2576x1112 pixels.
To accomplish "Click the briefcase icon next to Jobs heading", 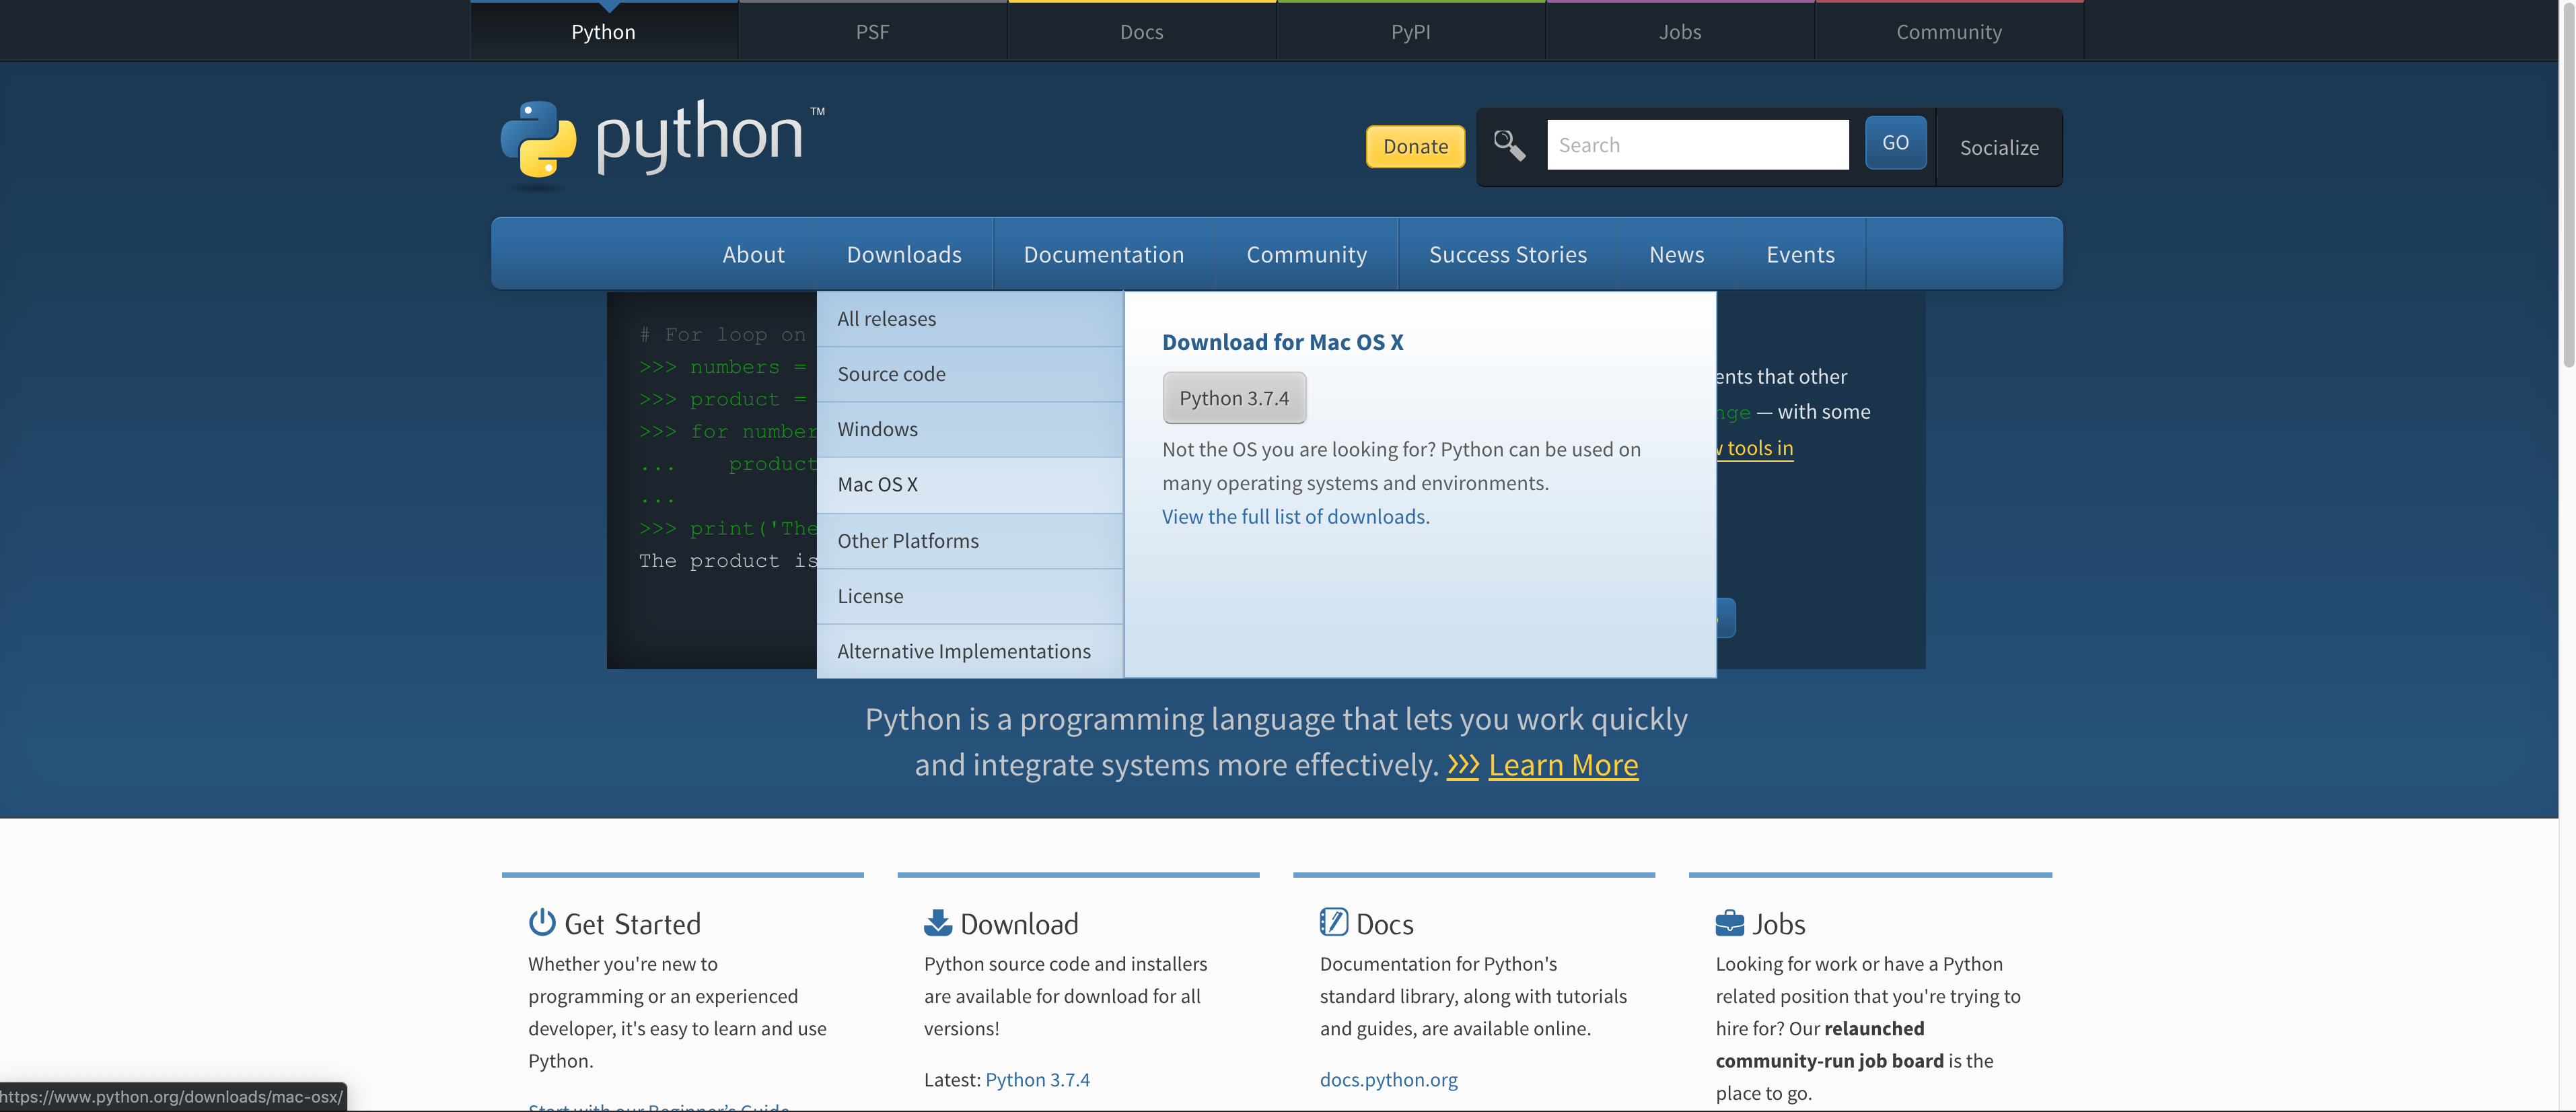I will [x=1728, y=922].
